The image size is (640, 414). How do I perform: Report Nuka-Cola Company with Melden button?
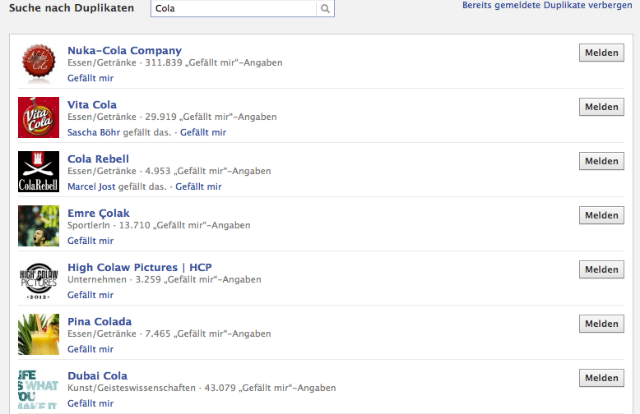coord(601,53)
